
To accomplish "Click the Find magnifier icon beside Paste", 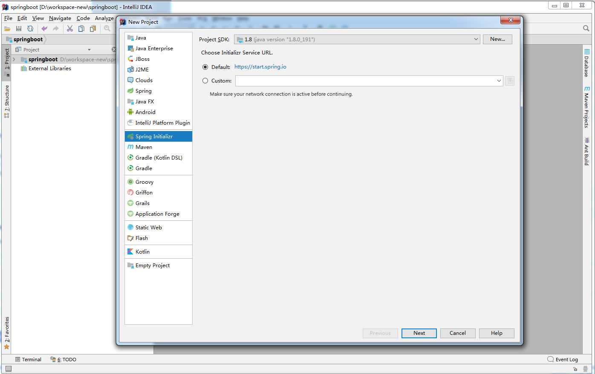I will pyautogui.click(x=107, y=29).
